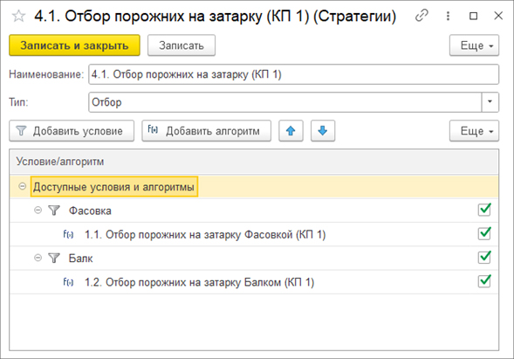
Task: Uncheck the Балк condition checkbox
Action: pyautogui.click(x=484, y=258)
